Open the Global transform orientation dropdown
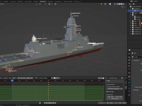Image resolution: width=142 pixels, height=106 pixels. 40,4
